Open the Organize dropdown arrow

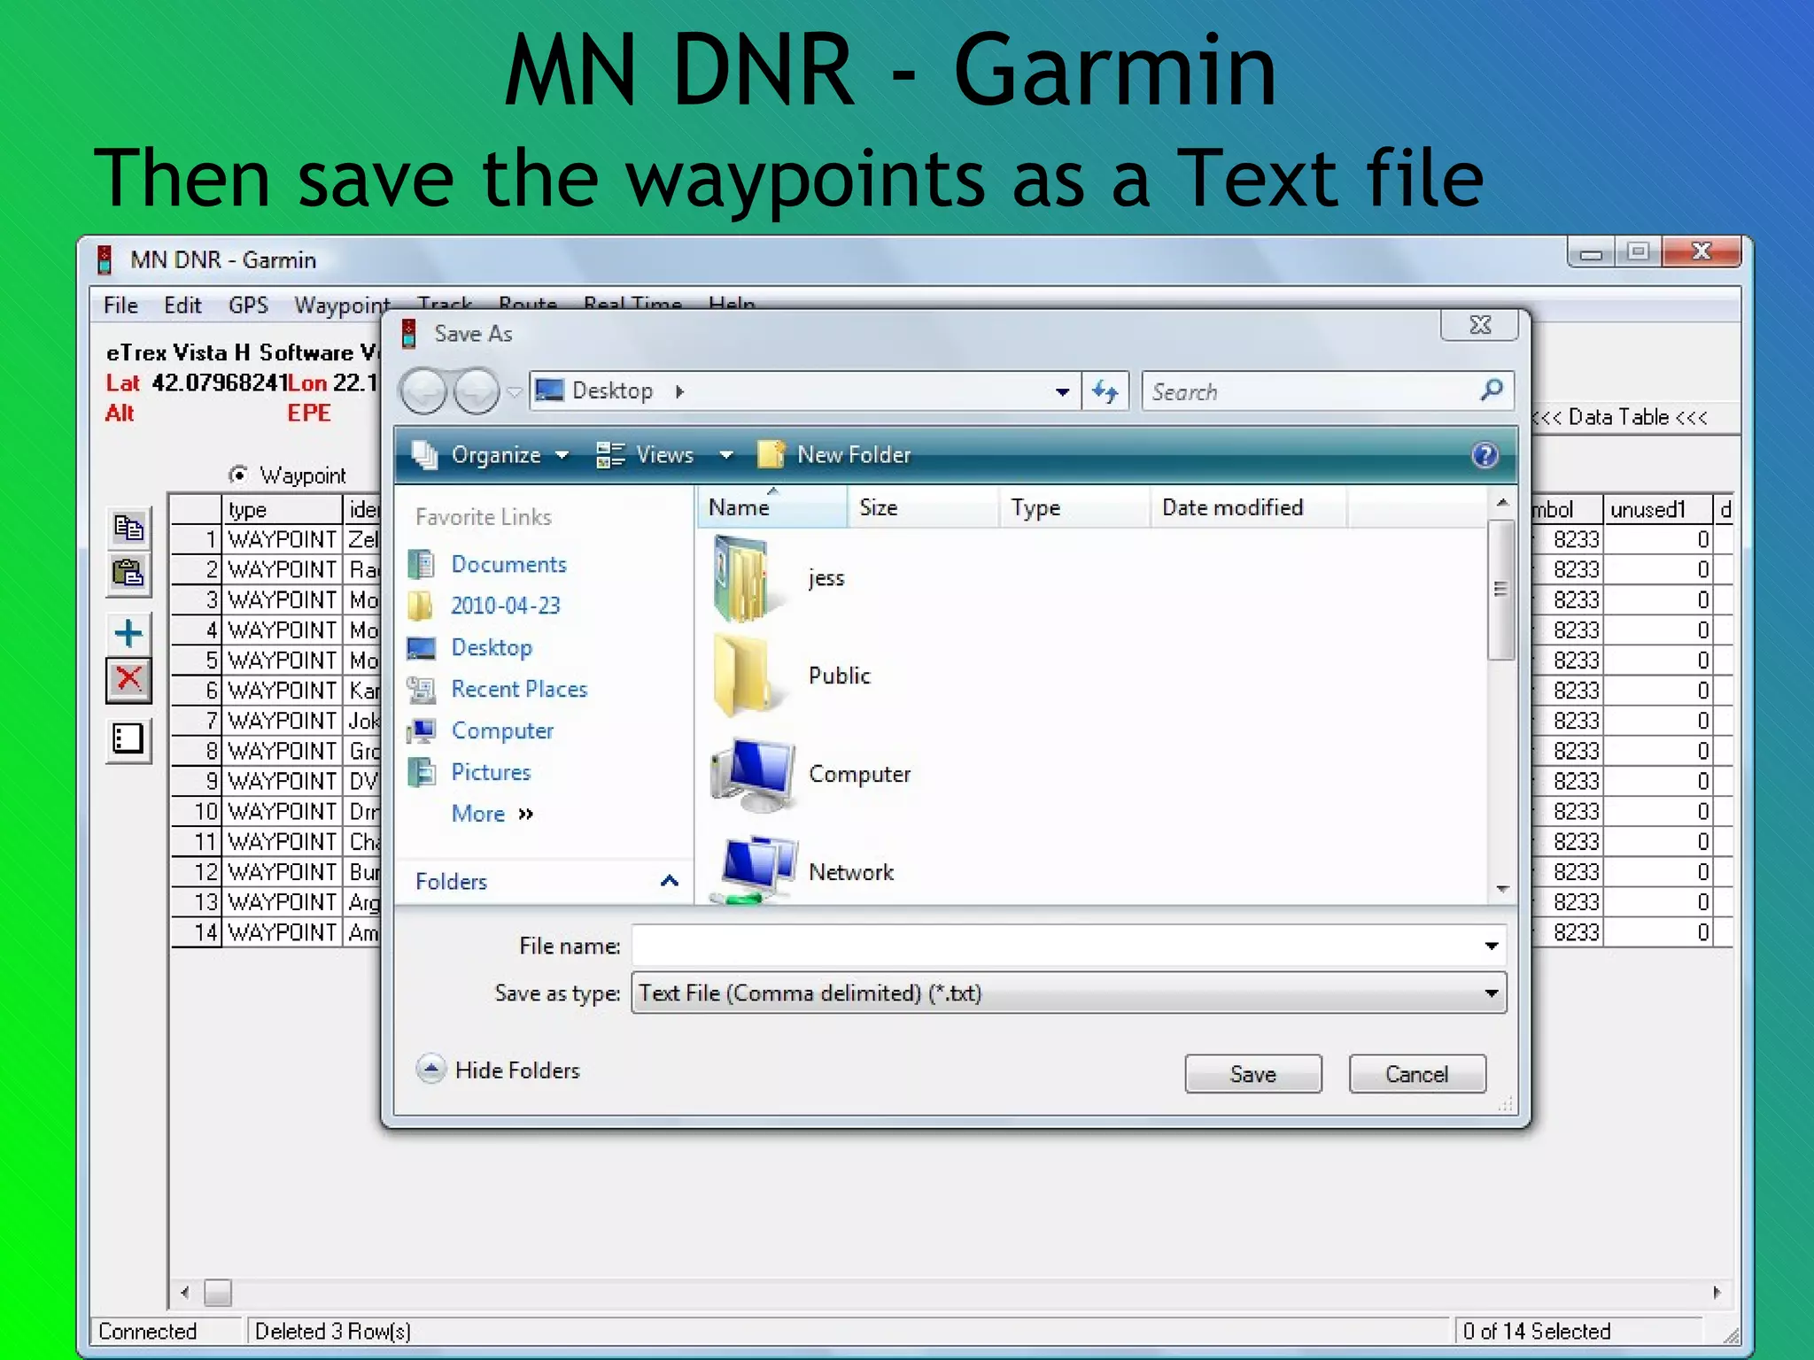(562, 455)
